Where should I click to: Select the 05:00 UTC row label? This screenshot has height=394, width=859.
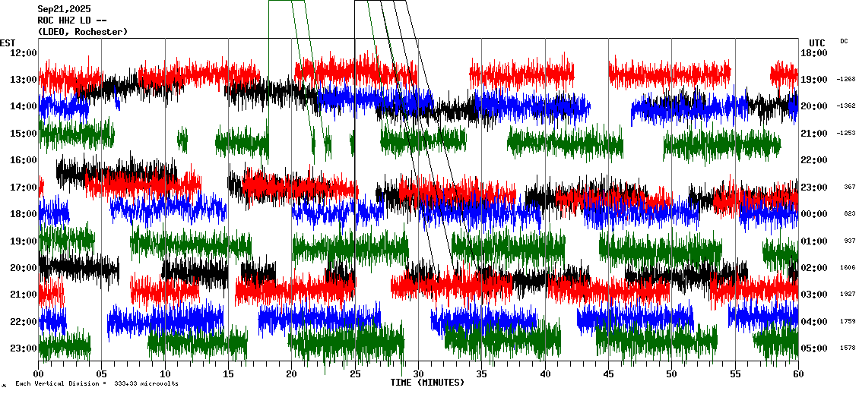click(813, 348)
